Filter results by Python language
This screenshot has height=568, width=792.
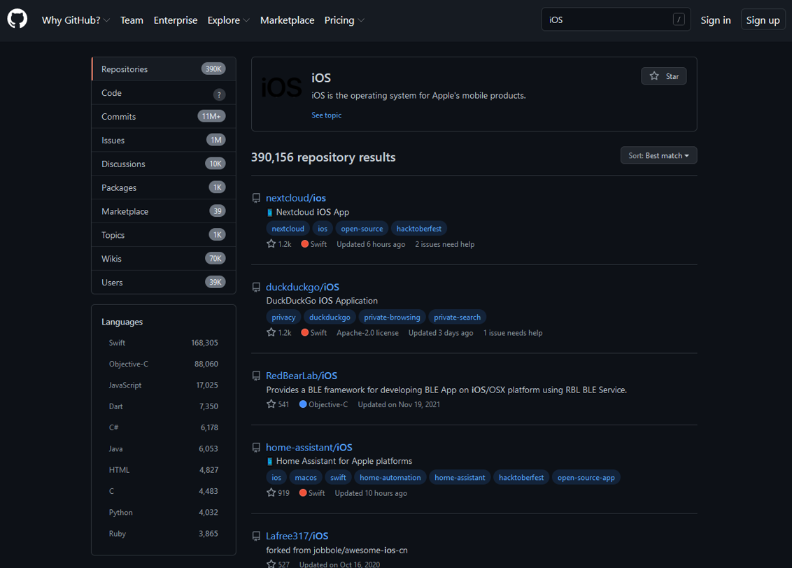164,513
